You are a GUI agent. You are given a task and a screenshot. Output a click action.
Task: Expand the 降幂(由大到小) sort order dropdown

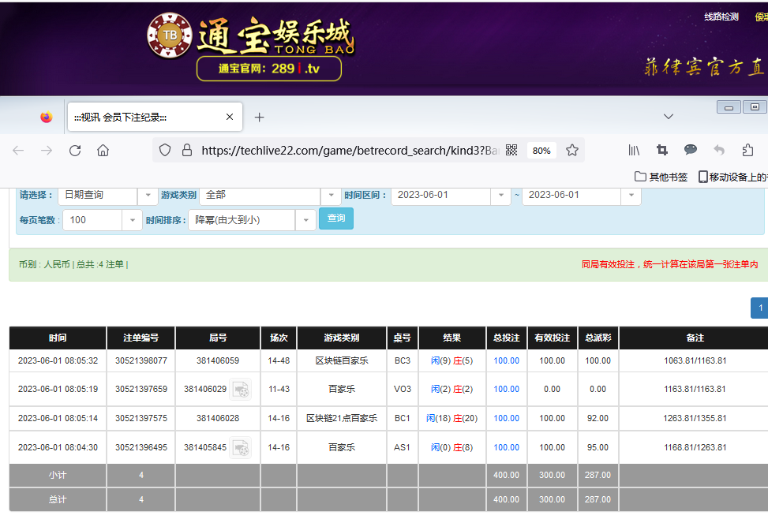click(305, 219)
